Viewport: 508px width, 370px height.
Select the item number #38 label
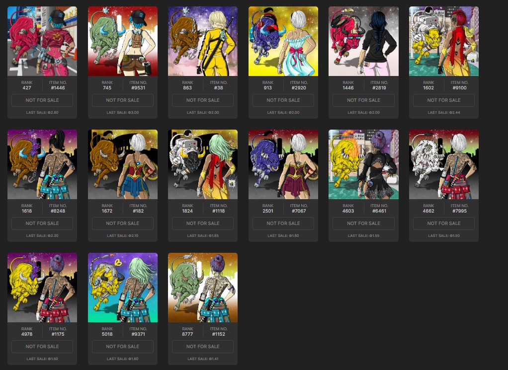click(x=218, y=88)
